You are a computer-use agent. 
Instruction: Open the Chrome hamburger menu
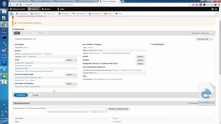[x=219, y=4]
